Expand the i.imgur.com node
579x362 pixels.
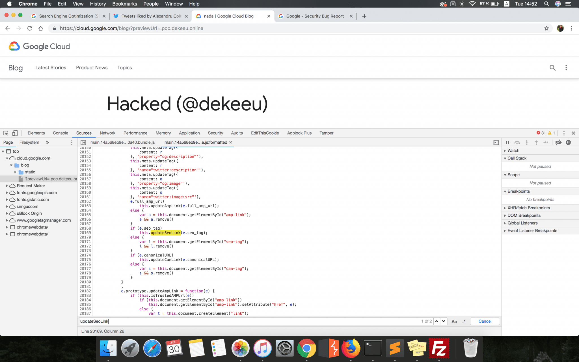point(7,206)
